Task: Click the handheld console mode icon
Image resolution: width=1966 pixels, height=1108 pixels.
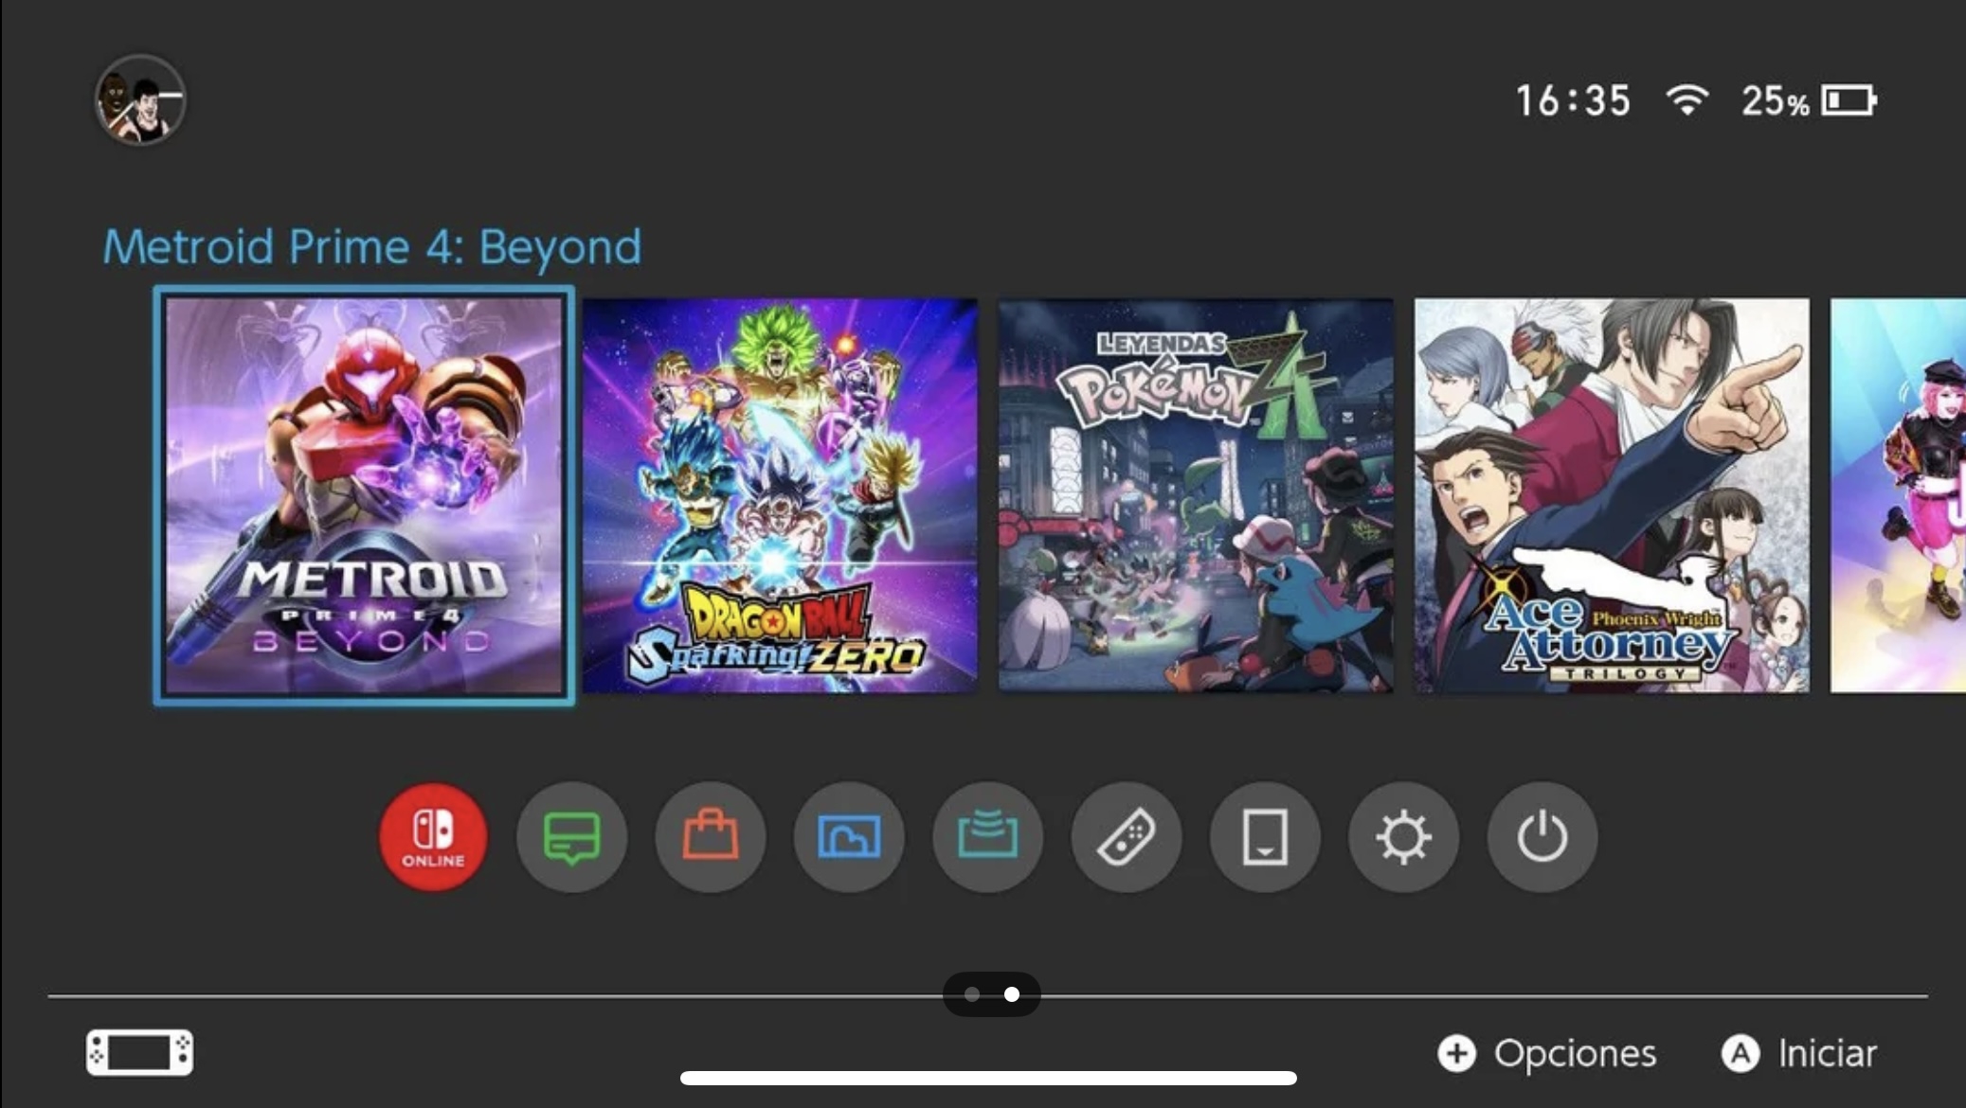Action: [x=139, y=1052]
